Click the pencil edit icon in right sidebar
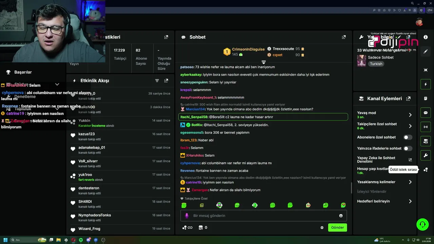 click(426, 52)
